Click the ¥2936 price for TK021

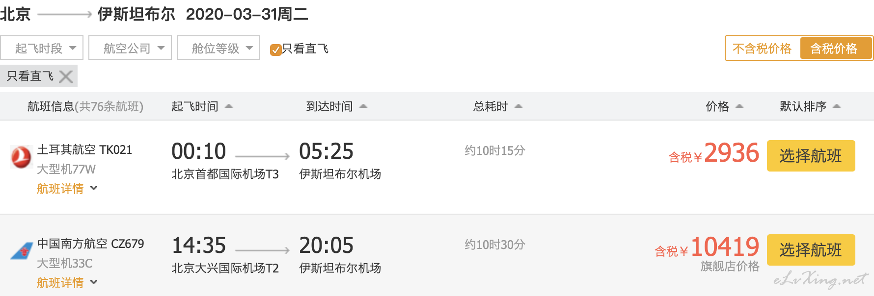pyautogui.click(x=714, y=153)
